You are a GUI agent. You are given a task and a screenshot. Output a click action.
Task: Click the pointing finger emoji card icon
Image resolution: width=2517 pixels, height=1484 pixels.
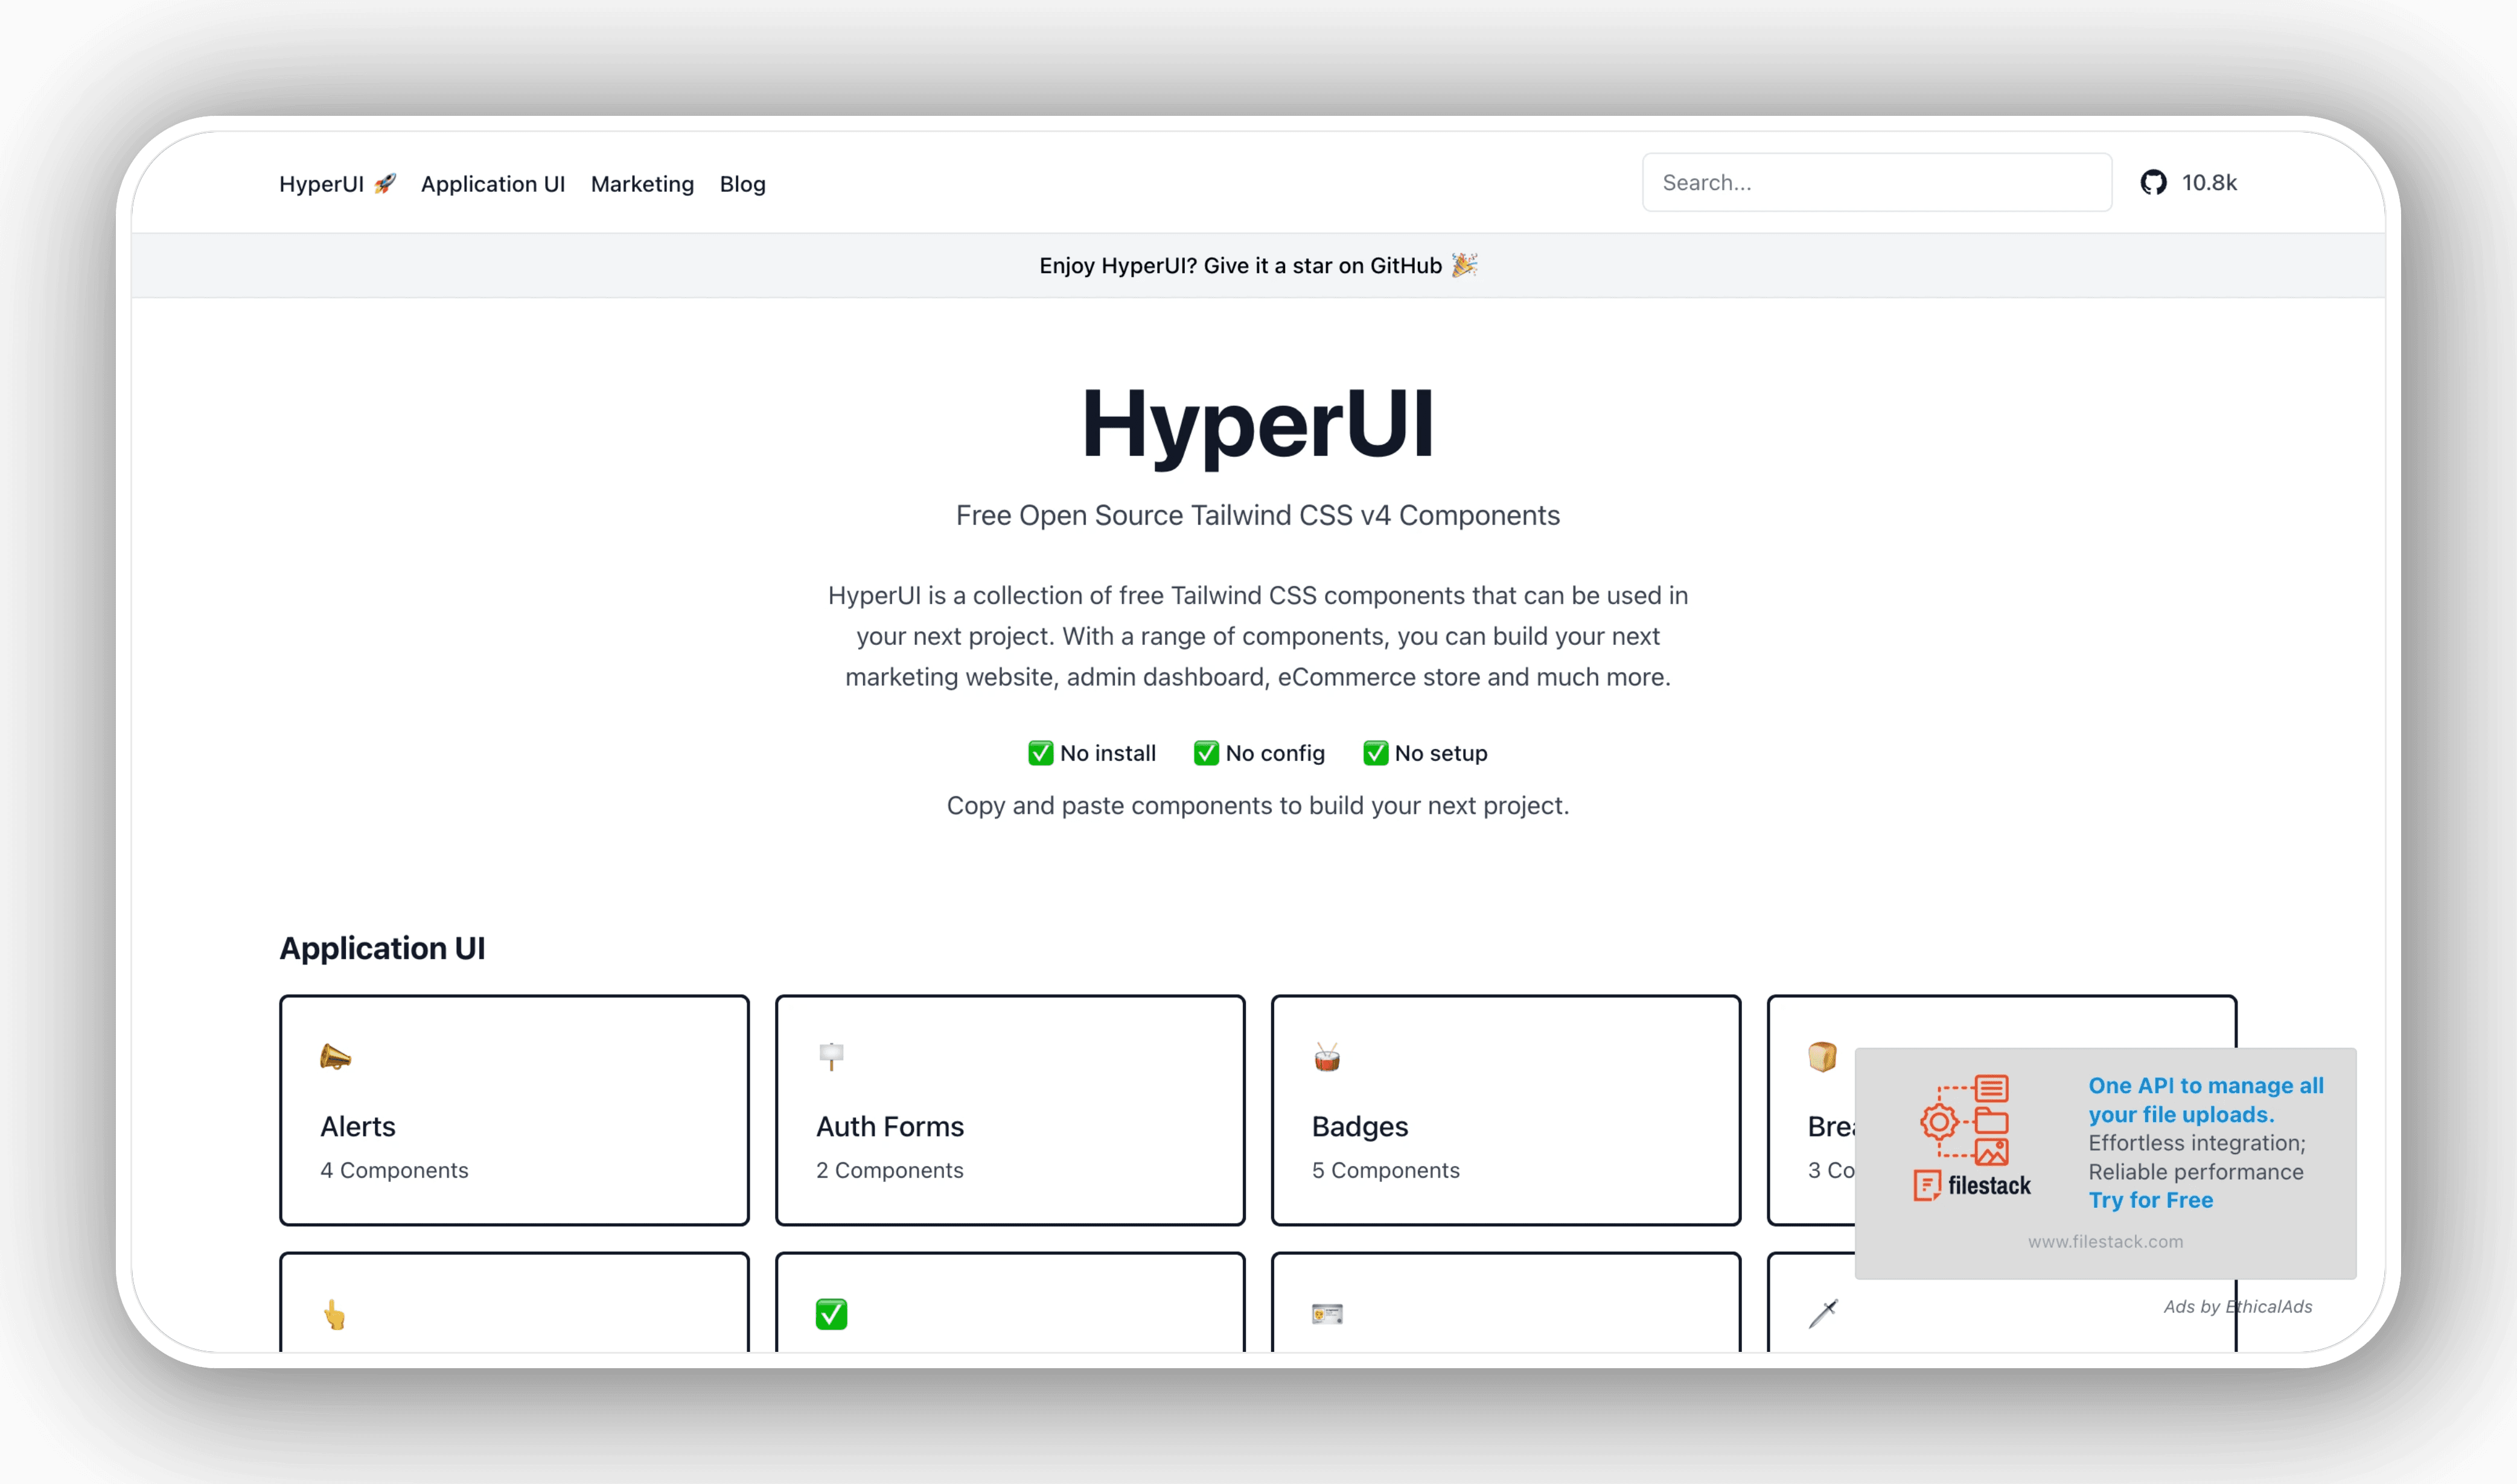[335, 1314]
